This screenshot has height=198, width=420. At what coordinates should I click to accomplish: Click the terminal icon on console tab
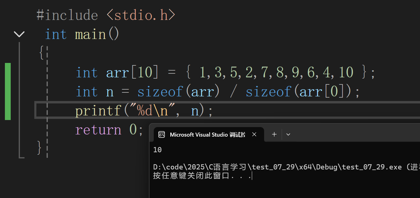pos(161,134)
